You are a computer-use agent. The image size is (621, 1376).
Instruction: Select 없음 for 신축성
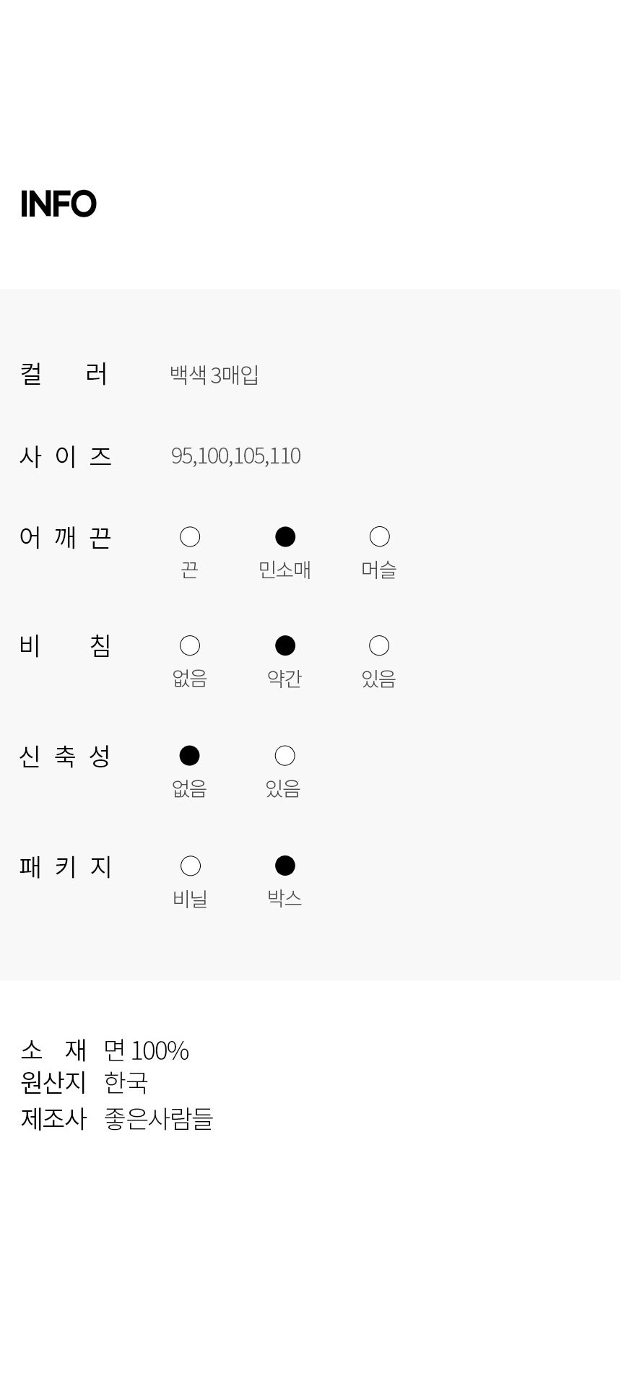[x=189, y=756]
